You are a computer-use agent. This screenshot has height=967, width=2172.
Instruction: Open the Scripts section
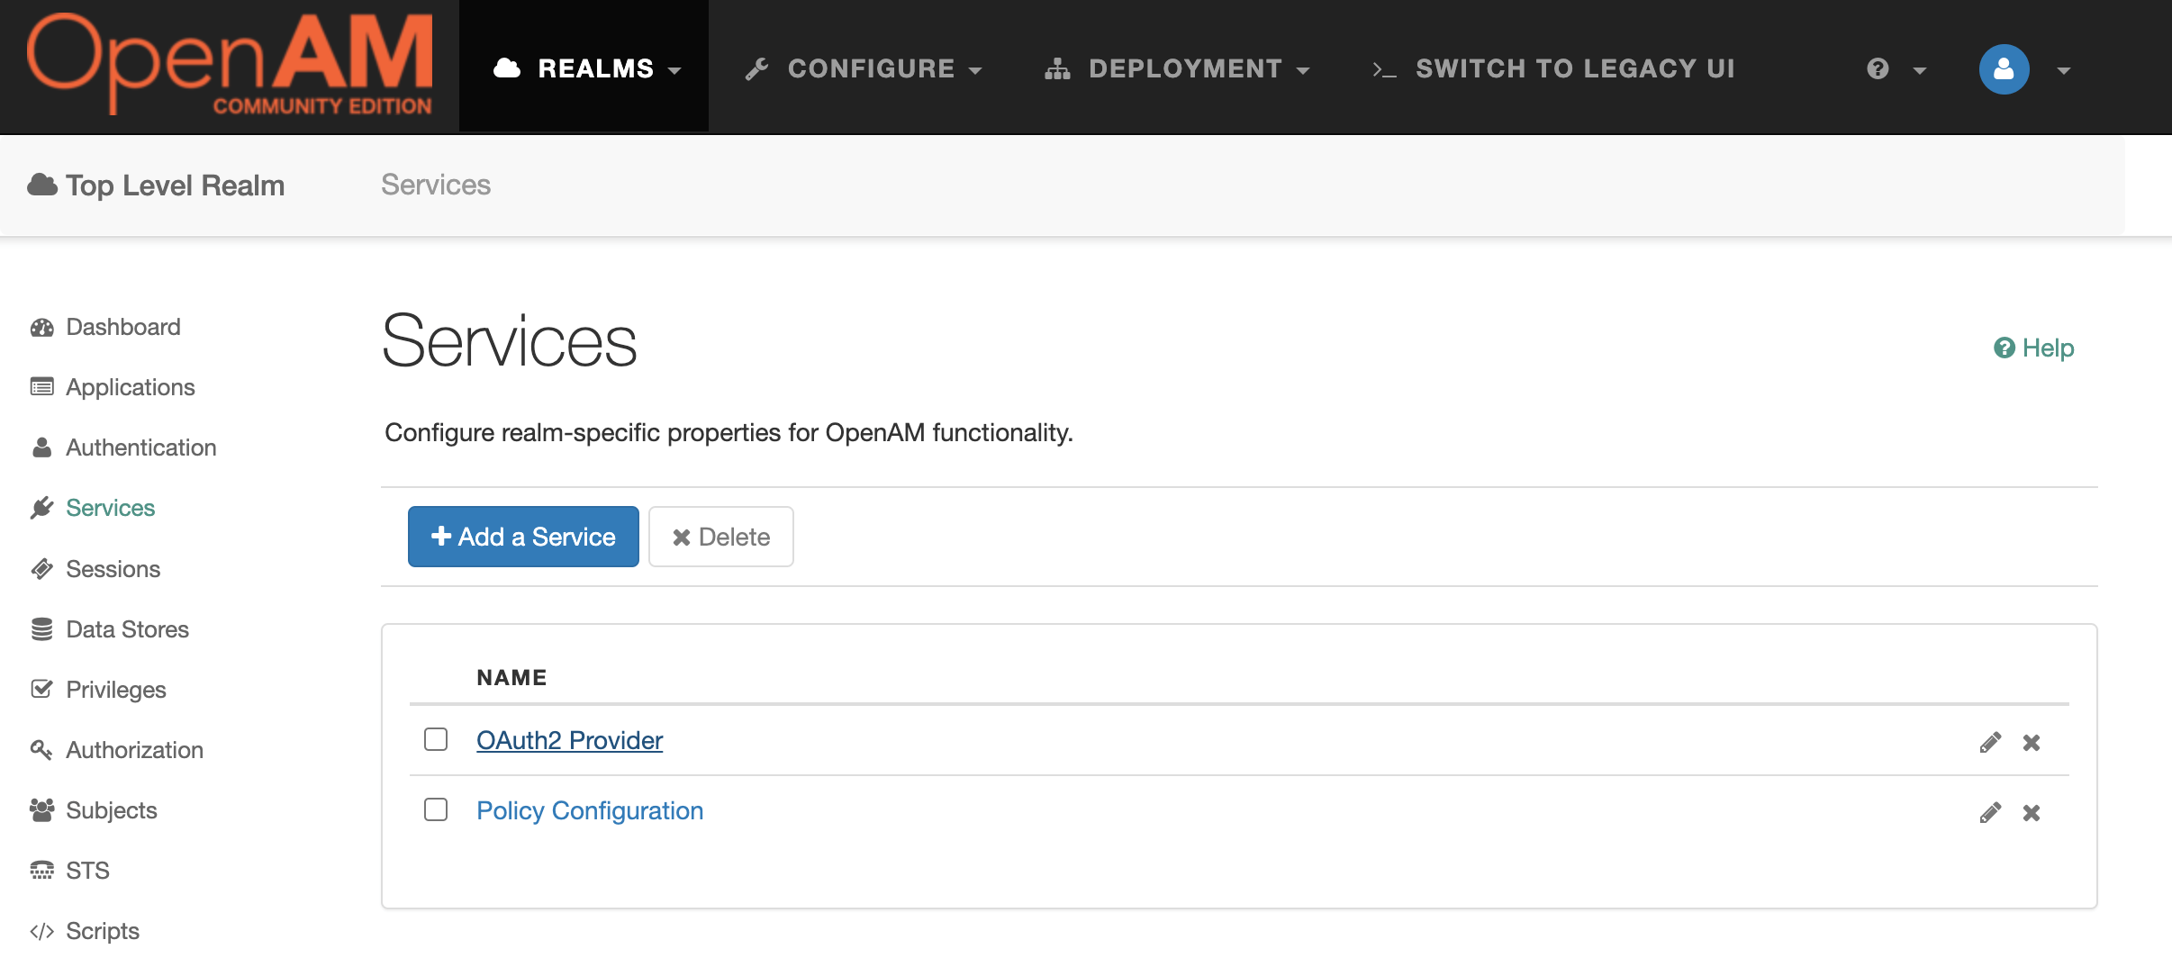(102, 930)
